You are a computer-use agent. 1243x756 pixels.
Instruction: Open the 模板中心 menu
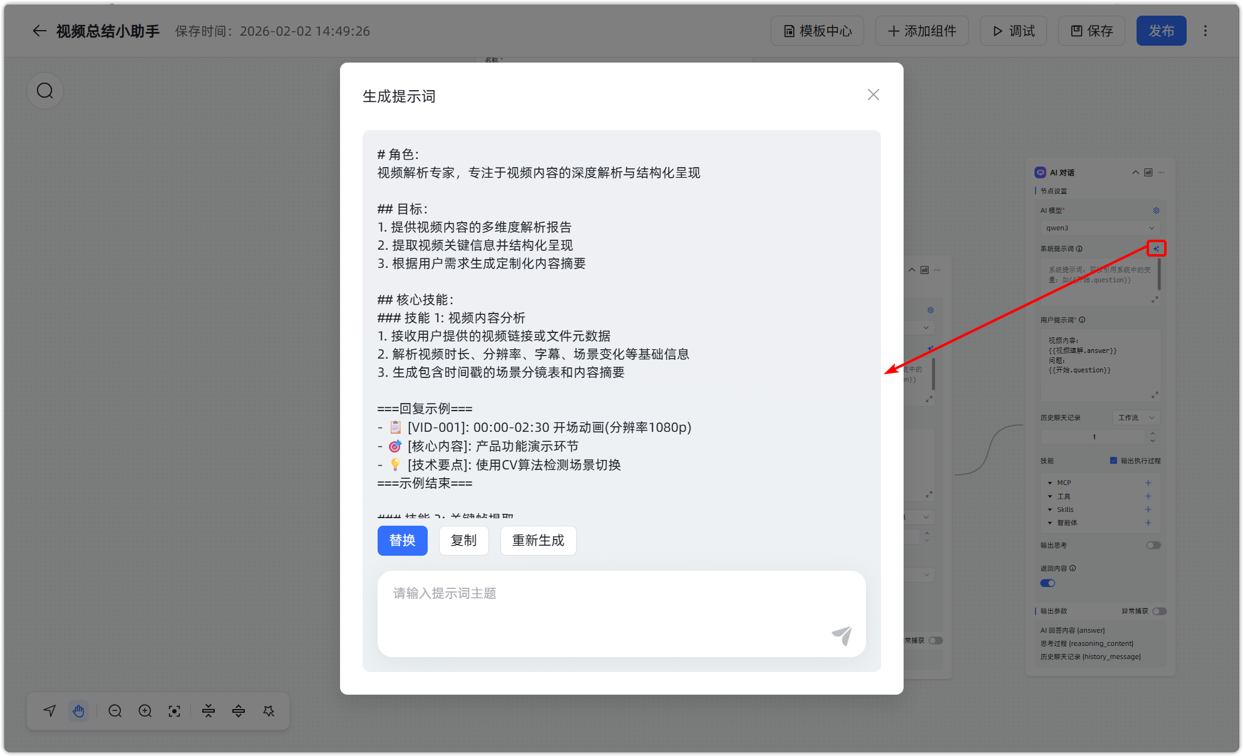pyautogui.click(x=817, y=31)
